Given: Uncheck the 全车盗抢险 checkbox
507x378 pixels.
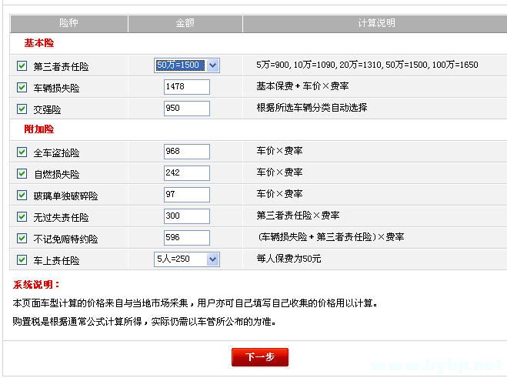Looking at the screenshot, I should (x=22, y=152).
